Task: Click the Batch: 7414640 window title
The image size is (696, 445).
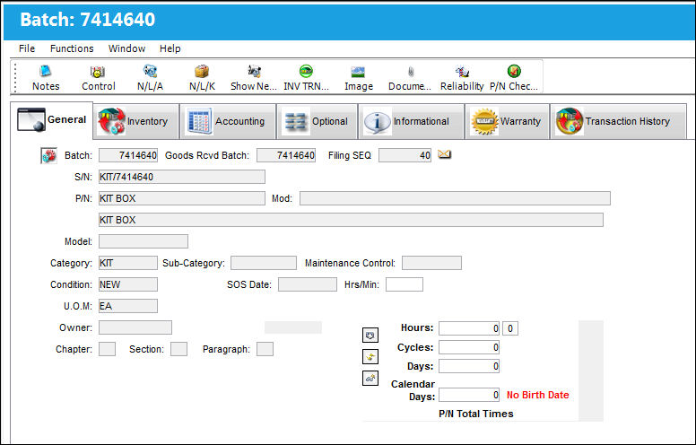Action: tap(87, 20)
